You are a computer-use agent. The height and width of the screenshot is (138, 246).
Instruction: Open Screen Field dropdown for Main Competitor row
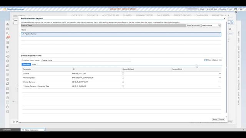[x=220, y=78]
